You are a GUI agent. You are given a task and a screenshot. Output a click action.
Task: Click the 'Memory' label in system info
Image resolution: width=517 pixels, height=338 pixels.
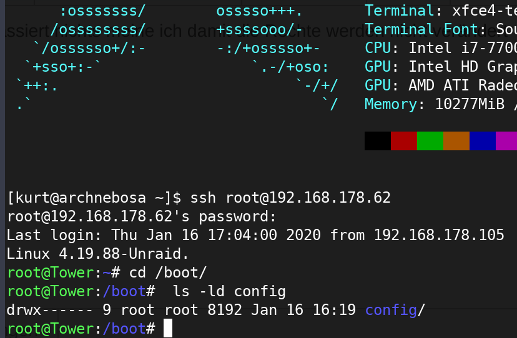pyautogui.click(x=391, y=104)
